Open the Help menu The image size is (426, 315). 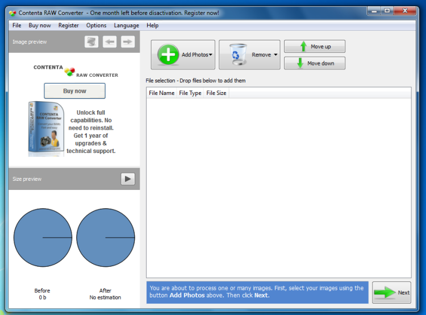point(152,25)
